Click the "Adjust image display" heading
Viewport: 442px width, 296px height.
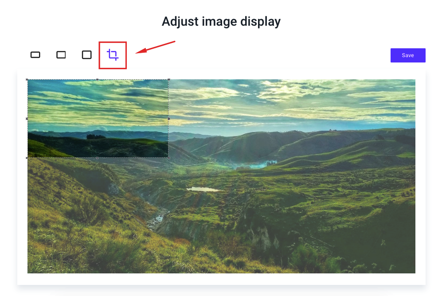tap(221, 21)
